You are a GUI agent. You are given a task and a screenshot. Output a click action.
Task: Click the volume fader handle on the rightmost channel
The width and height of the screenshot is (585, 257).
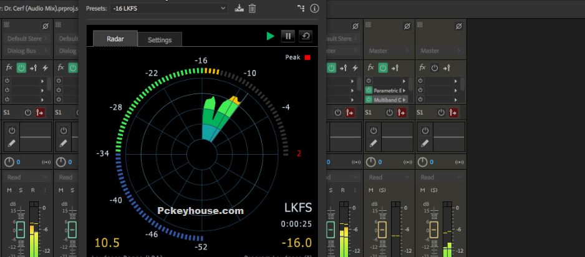(x=433, y=230)
